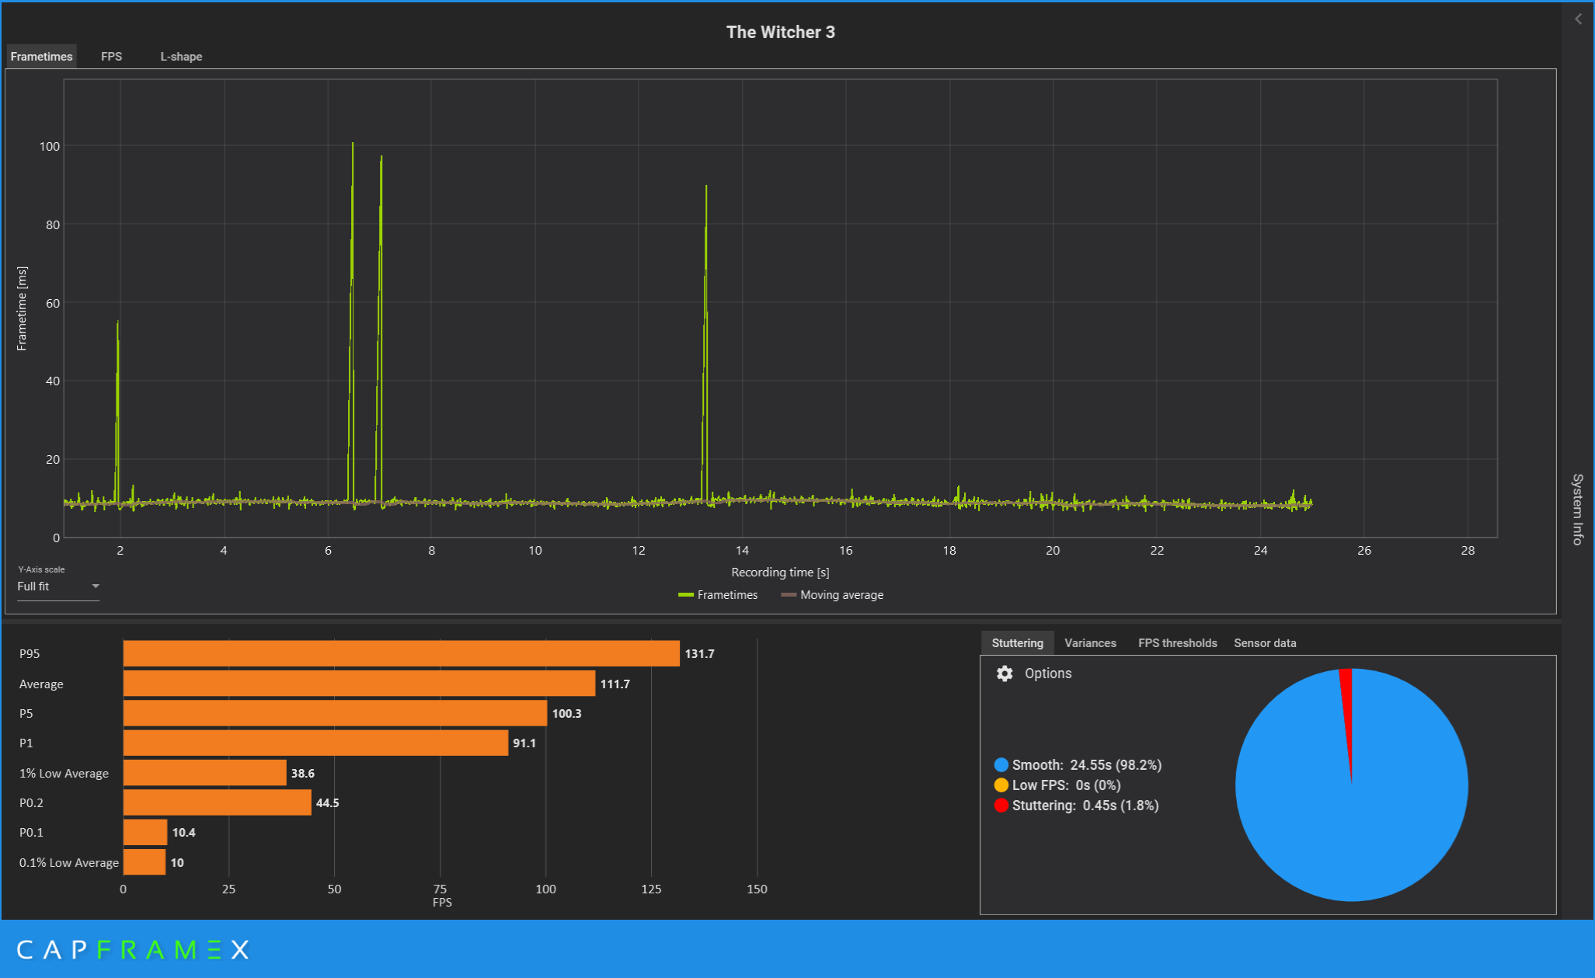The width and height of the screenshot is (1595, 978).
Task: Click the collapse chevron at top right
Action: (x=1578, y=19)
